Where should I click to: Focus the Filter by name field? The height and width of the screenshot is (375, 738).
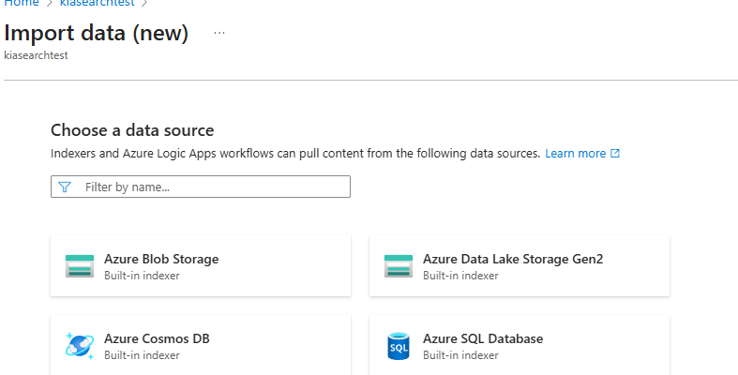211,187
